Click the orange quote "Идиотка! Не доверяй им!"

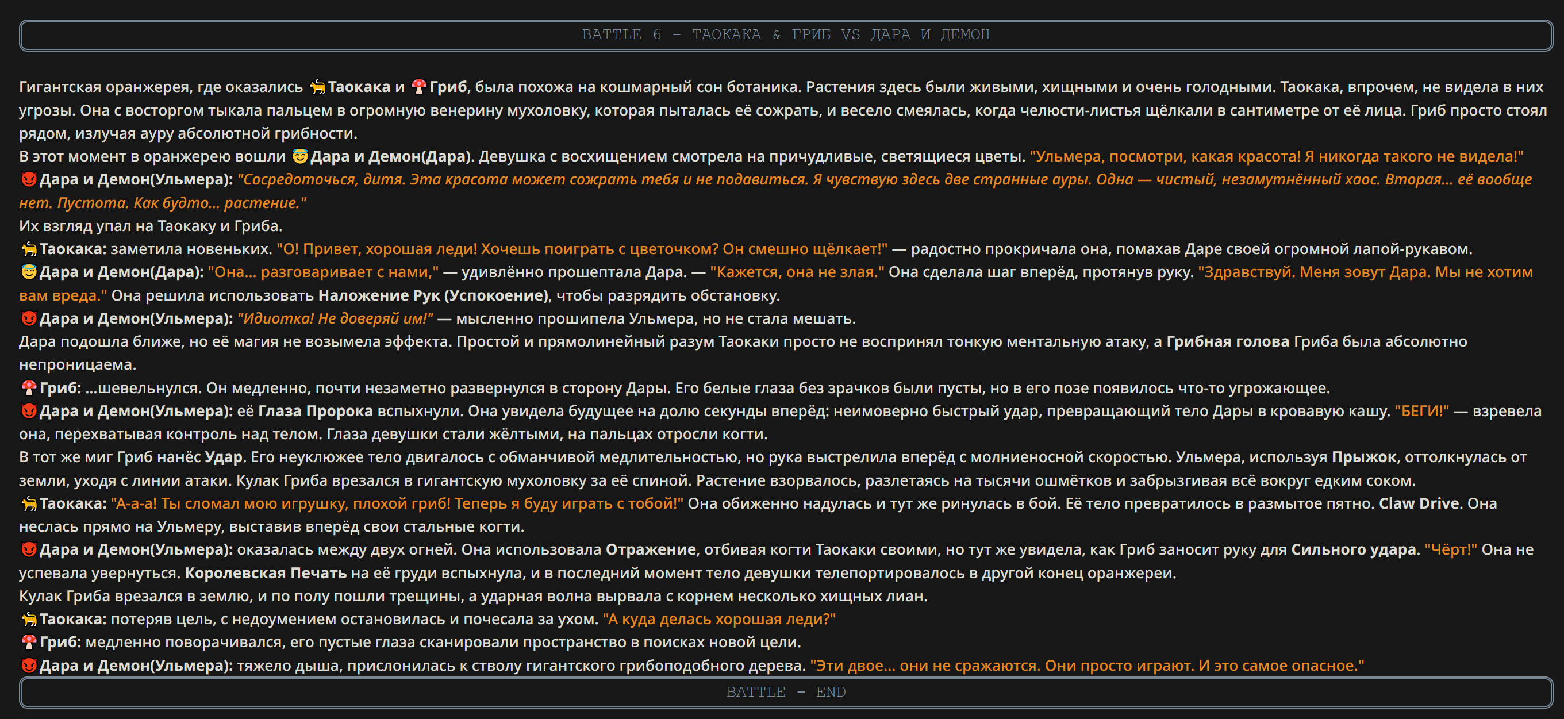point(335,319)
